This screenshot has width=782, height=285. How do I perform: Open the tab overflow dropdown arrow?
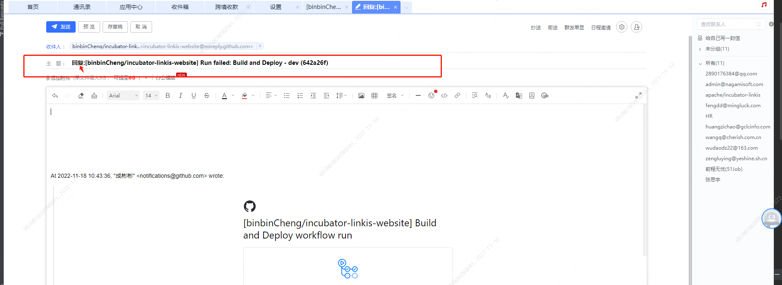coord(406,7)
